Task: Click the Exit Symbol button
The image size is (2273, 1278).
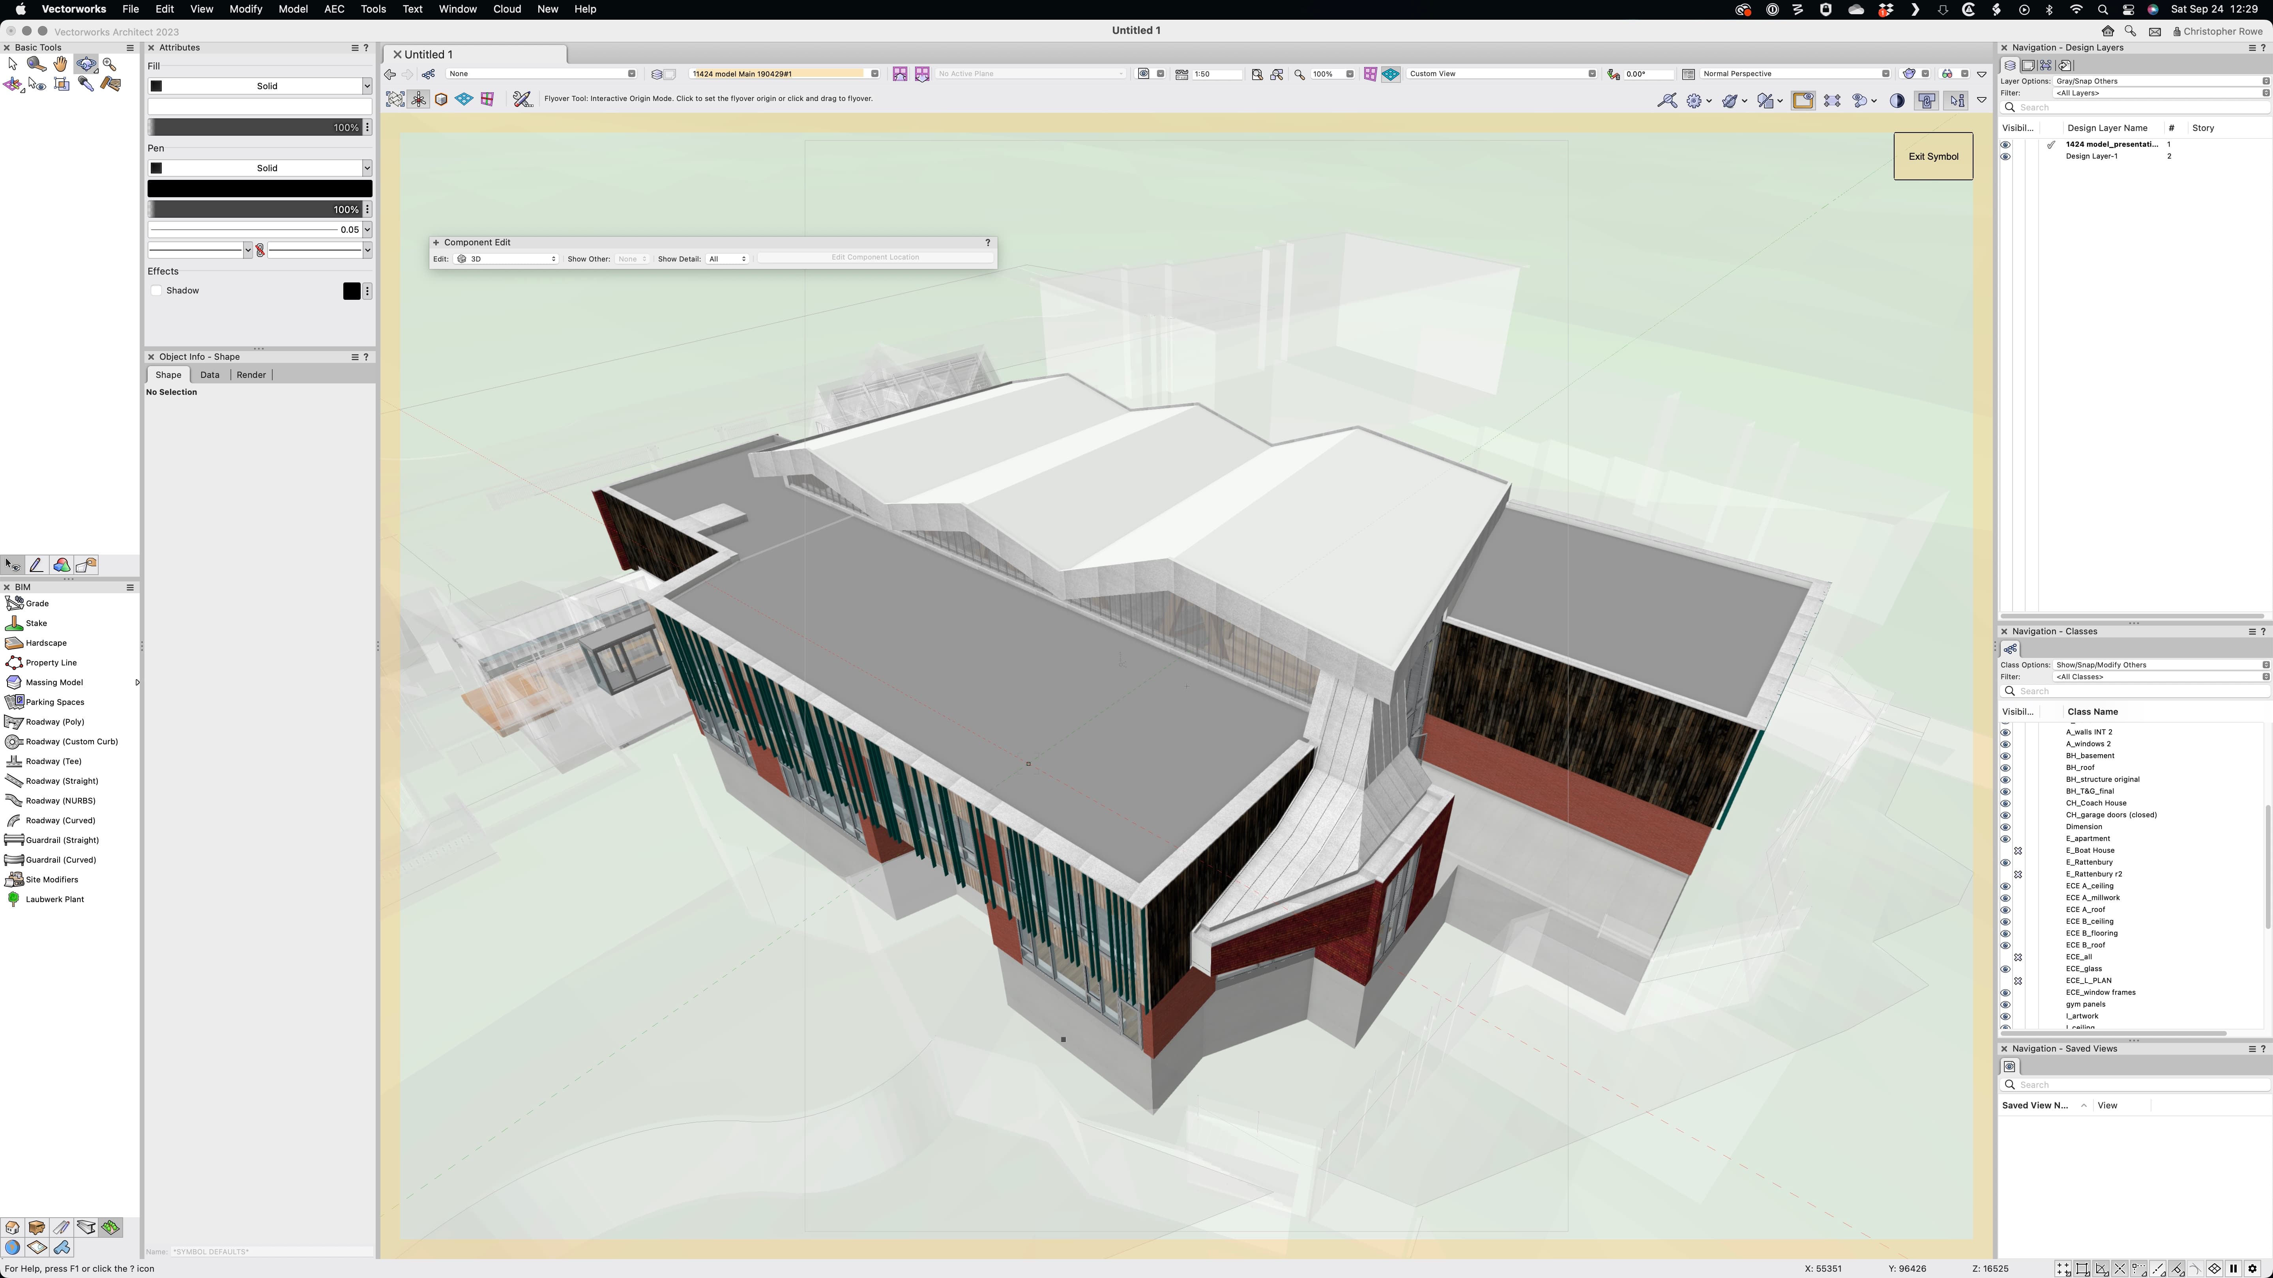Action: tap(1932, 156)
